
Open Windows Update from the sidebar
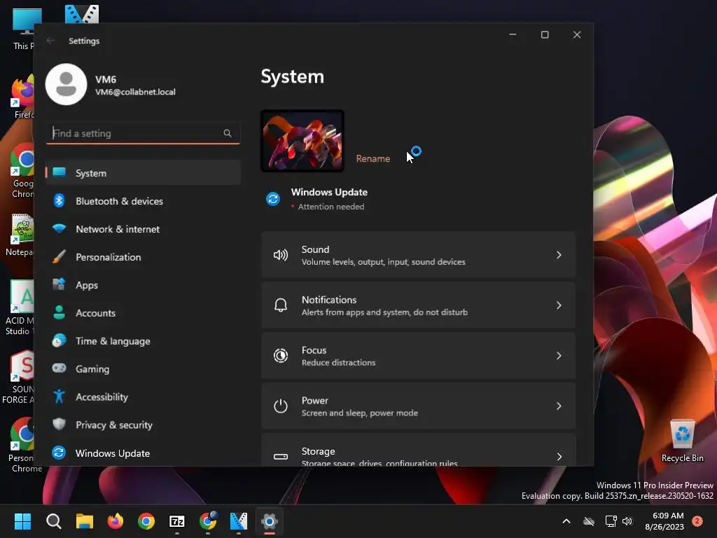tap(143, 453)
